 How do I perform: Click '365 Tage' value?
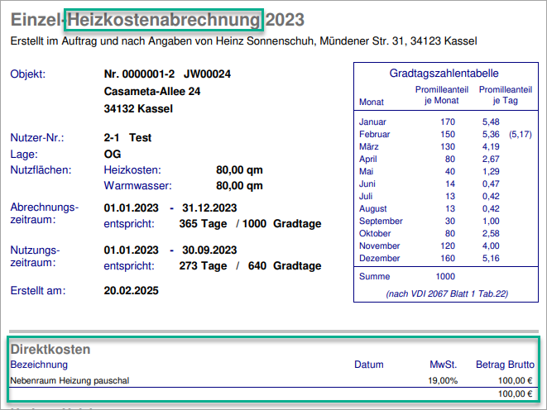point(203,224)
